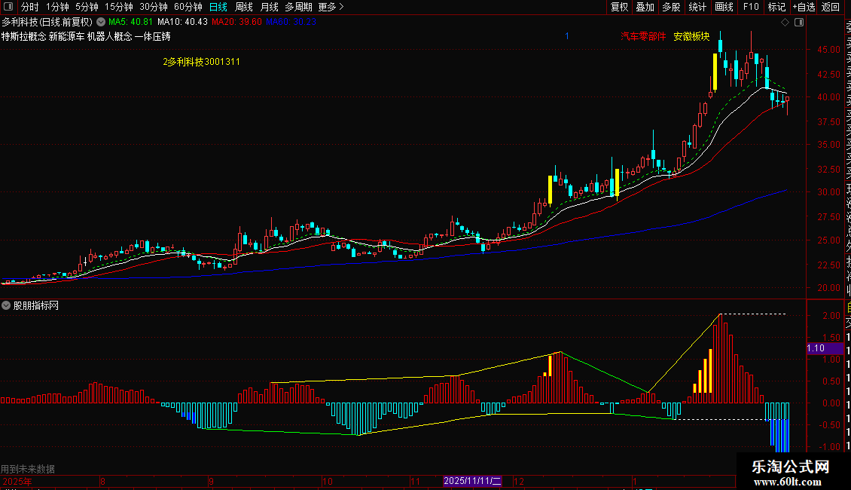851x490 pixels.
Task: Select the 日线 daily tab
Action: (x=218, y=7)
